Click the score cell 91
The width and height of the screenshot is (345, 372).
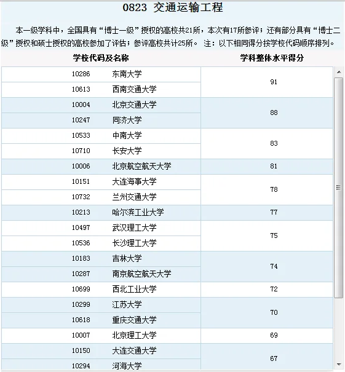click(267, 82)
